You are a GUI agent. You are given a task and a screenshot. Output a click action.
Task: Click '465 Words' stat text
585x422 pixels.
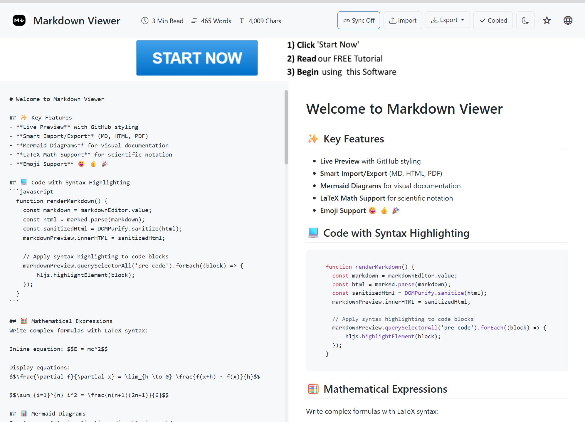(x=216, y=21)
